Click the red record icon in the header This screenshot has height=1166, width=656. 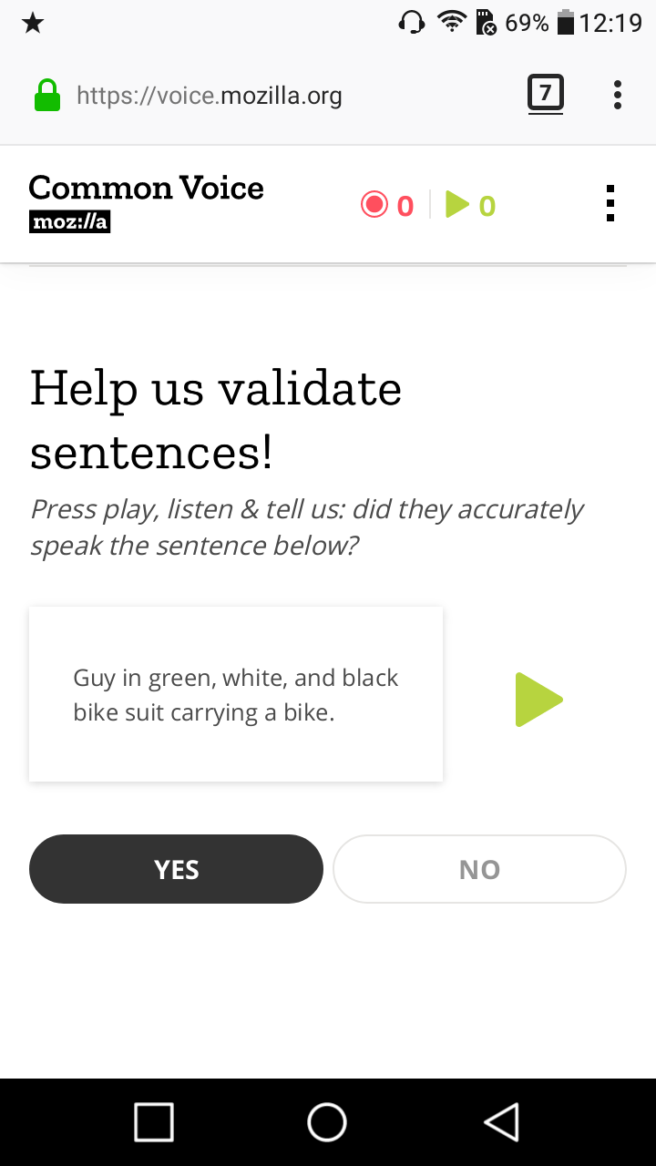point(374,204)
